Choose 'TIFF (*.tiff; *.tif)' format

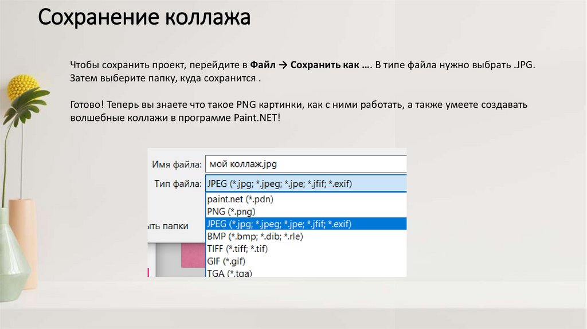pyautogui.click(x=306, y=249)
